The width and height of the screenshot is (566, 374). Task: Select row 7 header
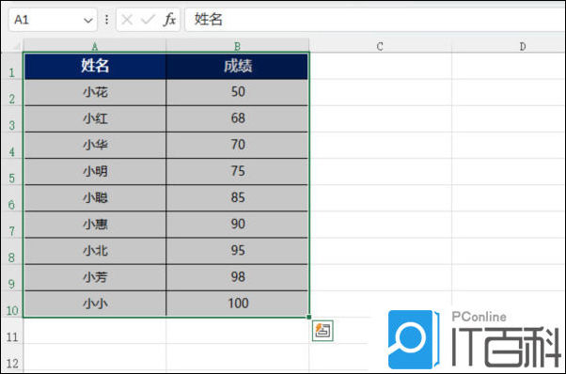(x=12, y=225)
